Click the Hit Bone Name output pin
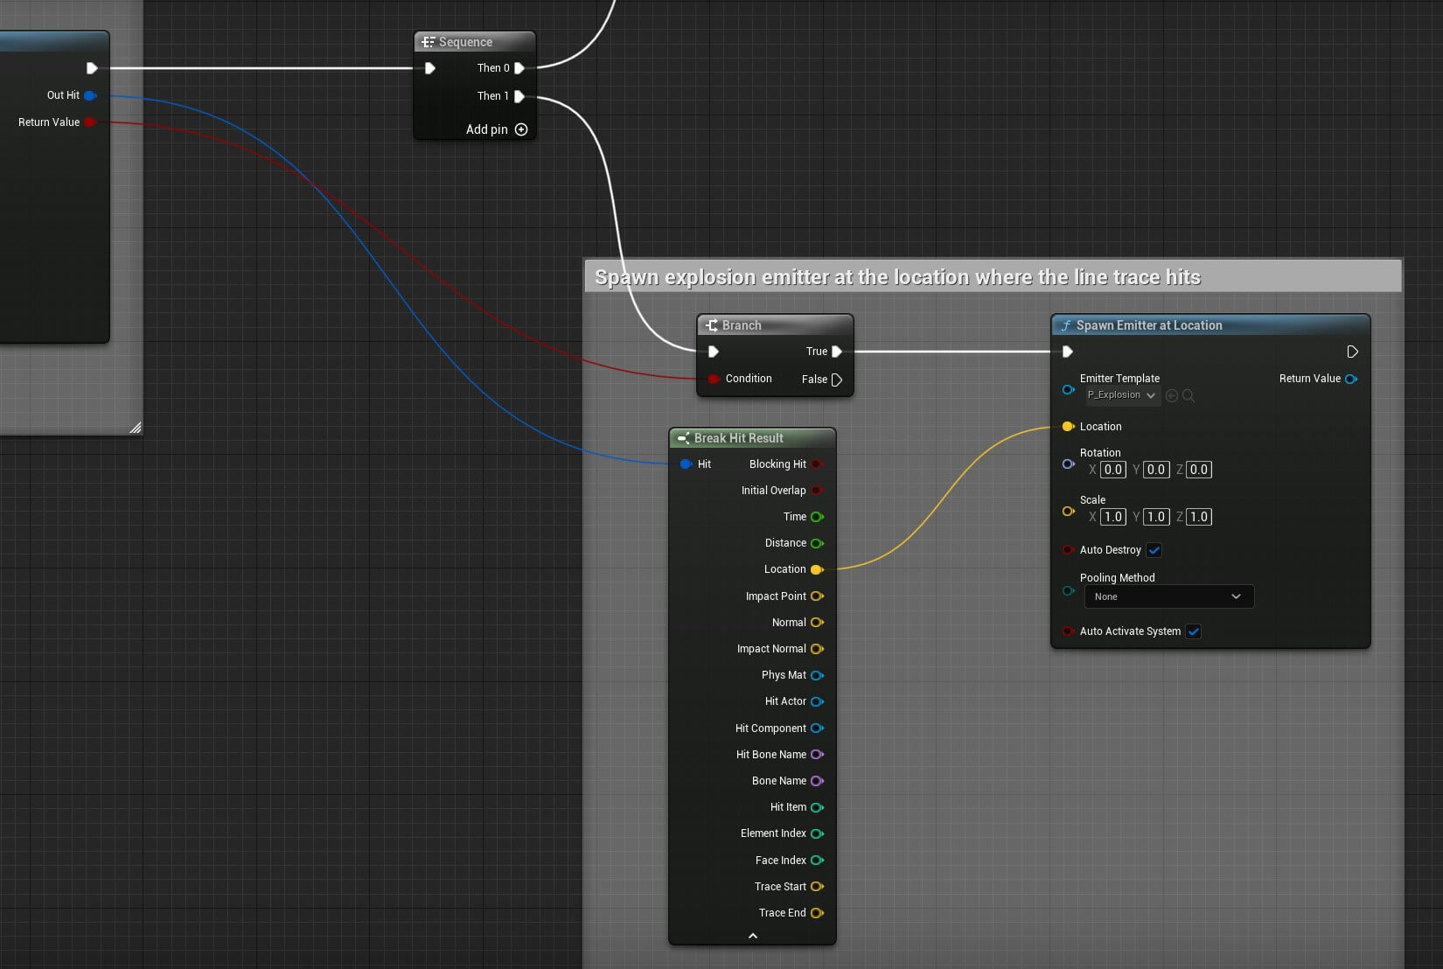Screen dimensions: 1443x969 [x=818, y=755]
